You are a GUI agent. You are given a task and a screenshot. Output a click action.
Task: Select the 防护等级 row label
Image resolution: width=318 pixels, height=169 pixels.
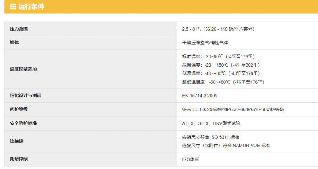(x=19, y=109)
